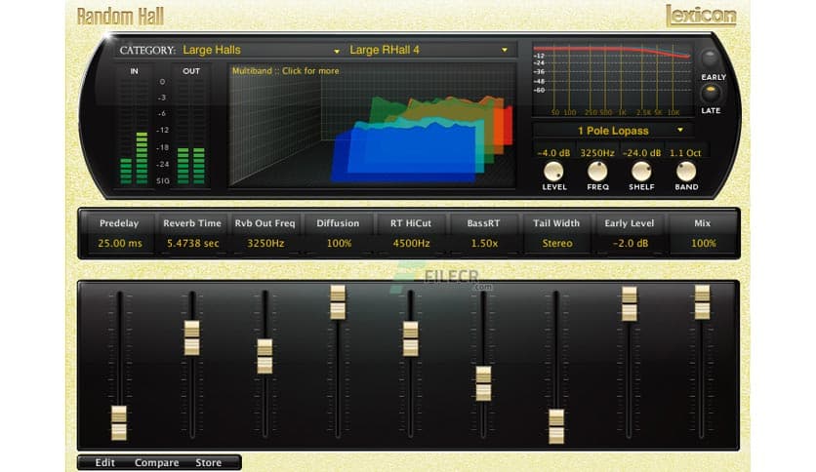Viewport: 816px width, 472px height.
Task: Click the Predelay value 25.00 ms
Action: point(120,243)
